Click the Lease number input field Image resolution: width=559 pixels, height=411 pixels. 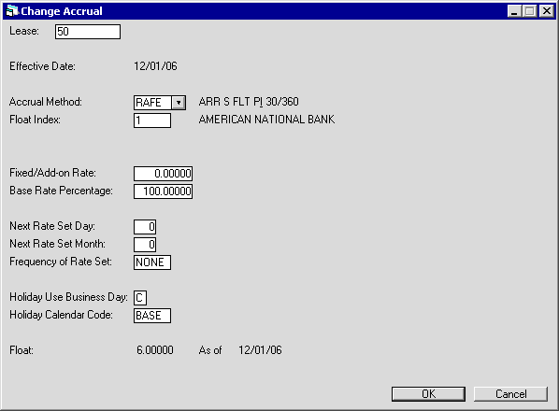pos(88,32)
